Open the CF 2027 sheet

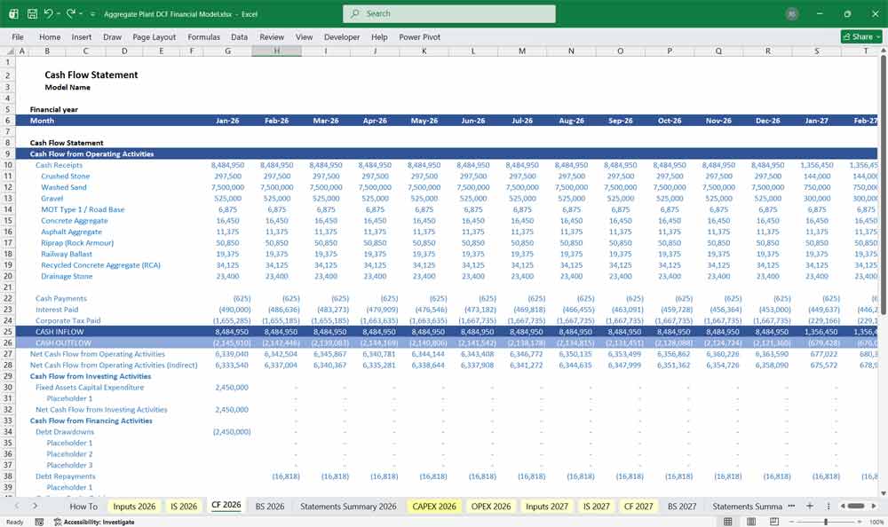coord(638,507)
